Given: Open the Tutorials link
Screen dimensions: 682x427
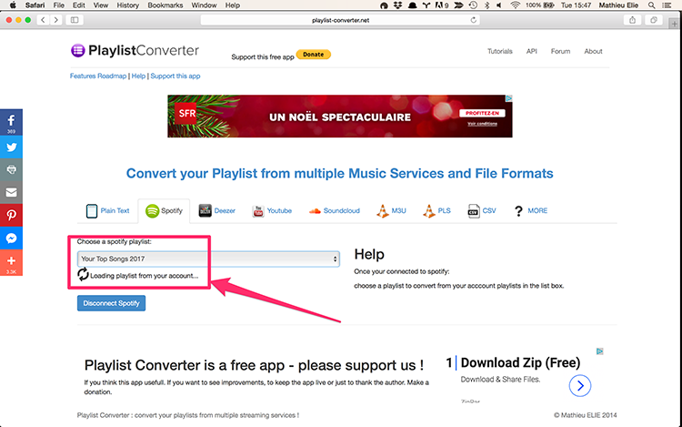Looking at the screenshot, I should pos(500,51).
